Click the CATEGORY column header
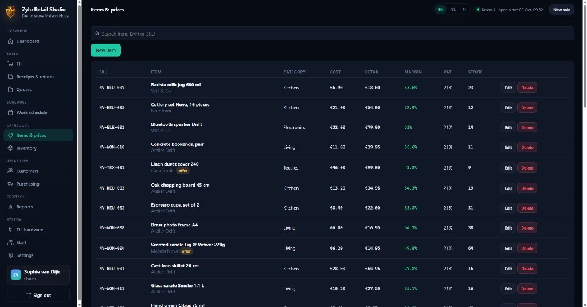Image resolution: width=587 pixels, height=307 pixels. [294, 72]
